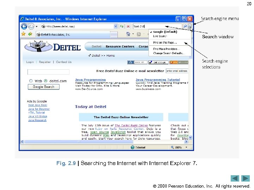The image size is (254, 190).
Task: Click the Digg It bookmark button
Action: click(x=137, y=62)
